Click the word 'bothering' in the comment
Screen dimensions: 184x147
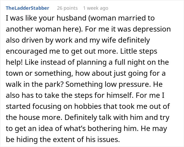click(104, 128)
